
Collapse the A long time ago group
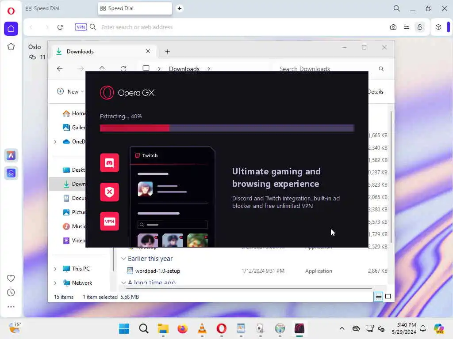(x=123, y=282)
